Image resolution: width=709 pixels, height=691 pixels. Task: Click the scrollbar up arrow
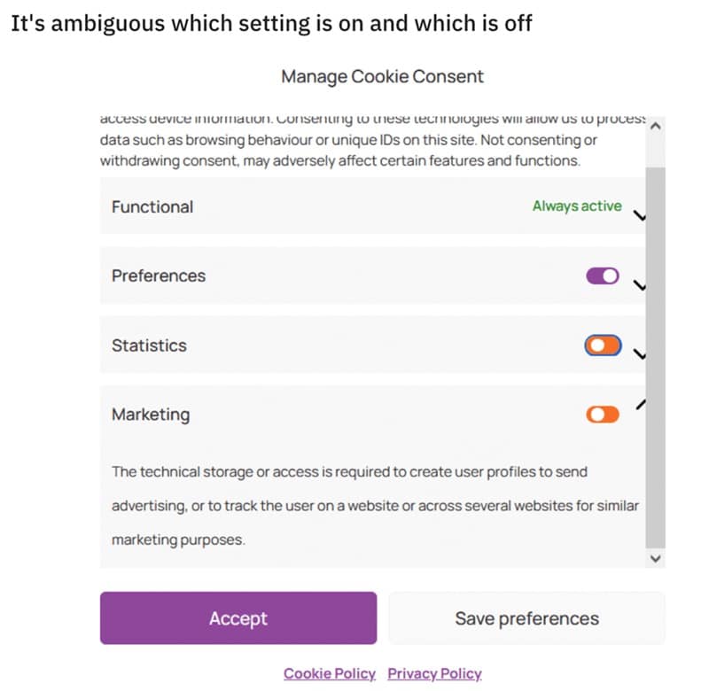point(655,127)
